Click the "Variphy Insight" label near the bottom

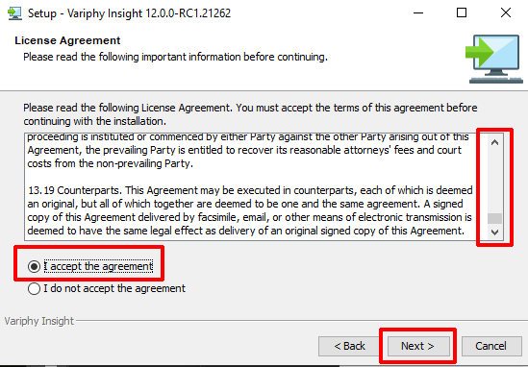(39, 321)
